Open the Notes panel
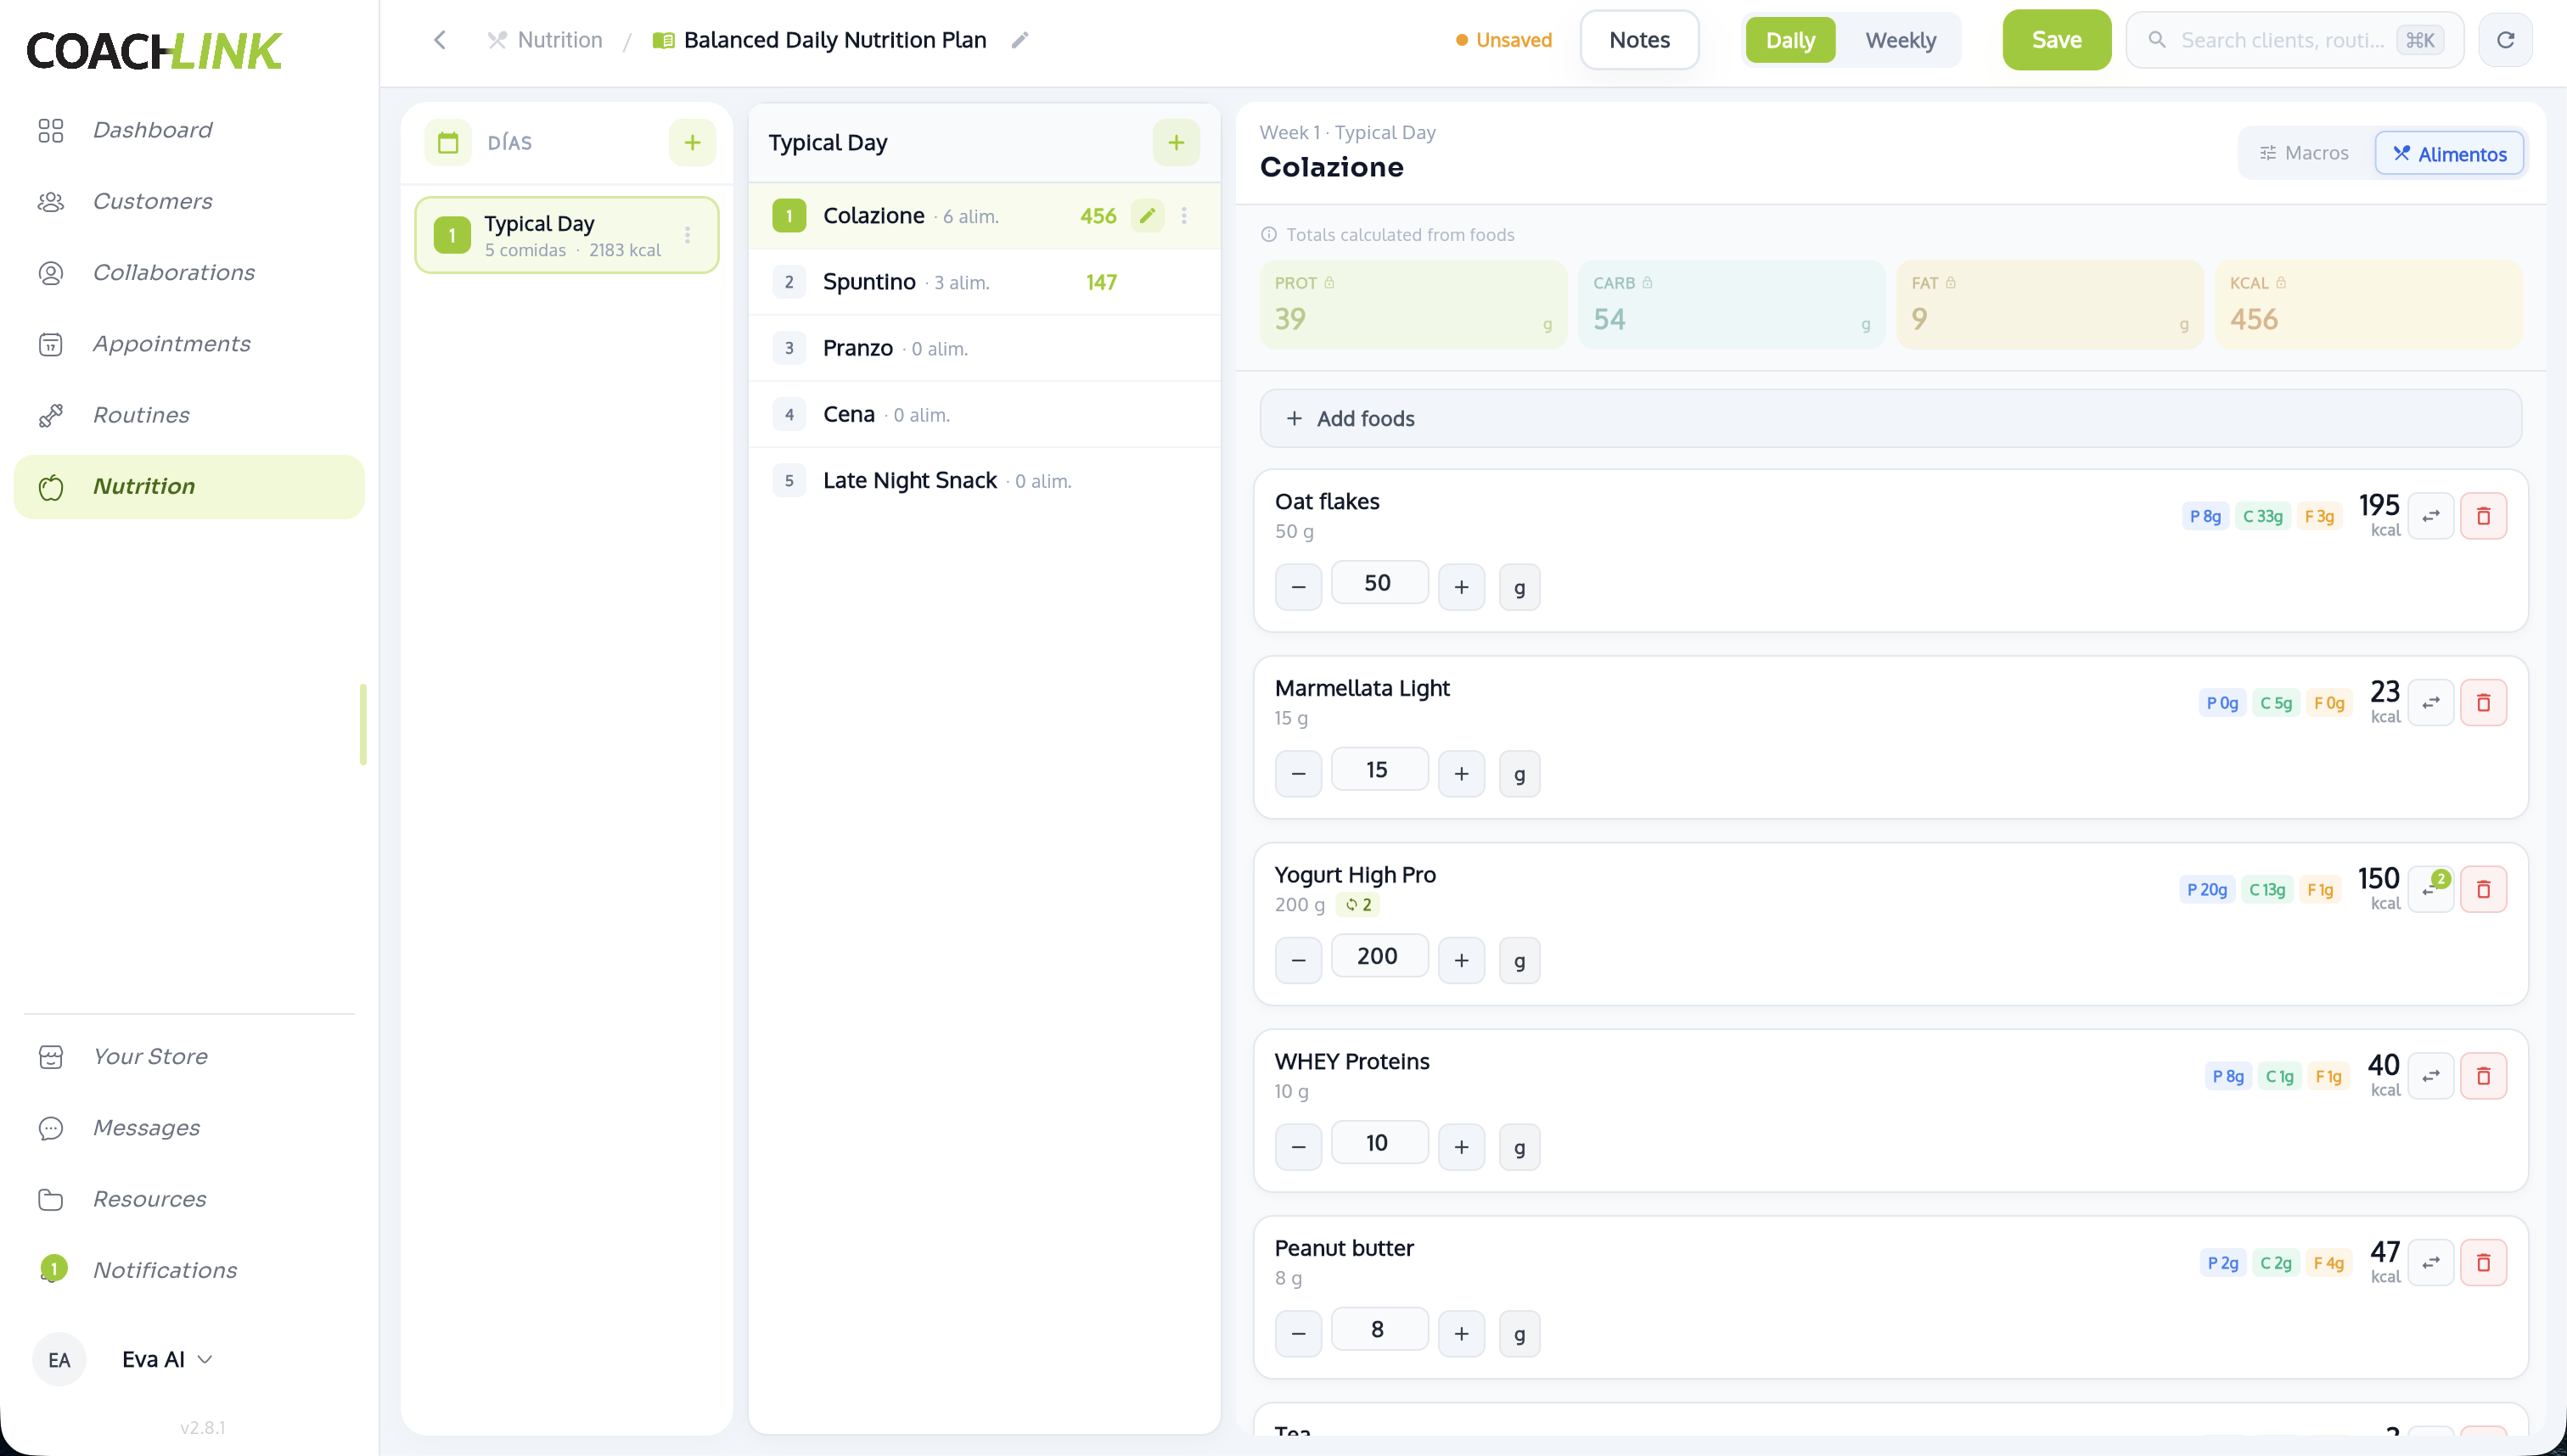This screenshot has width=2567, height=1456. 1638,40
